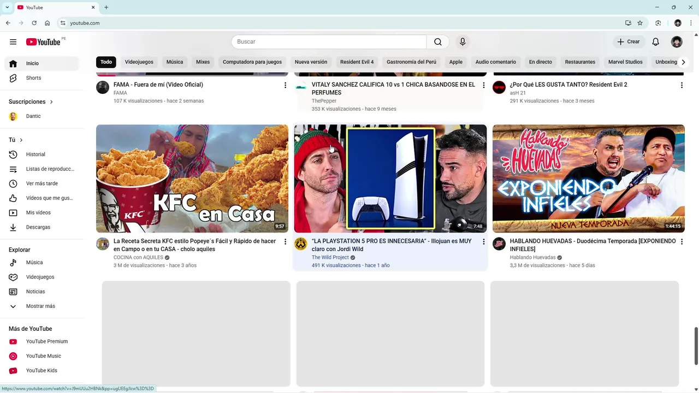Open Videos que me gustan in sidebar
This screenshot has width=699, height=393.
coord(42,198)
